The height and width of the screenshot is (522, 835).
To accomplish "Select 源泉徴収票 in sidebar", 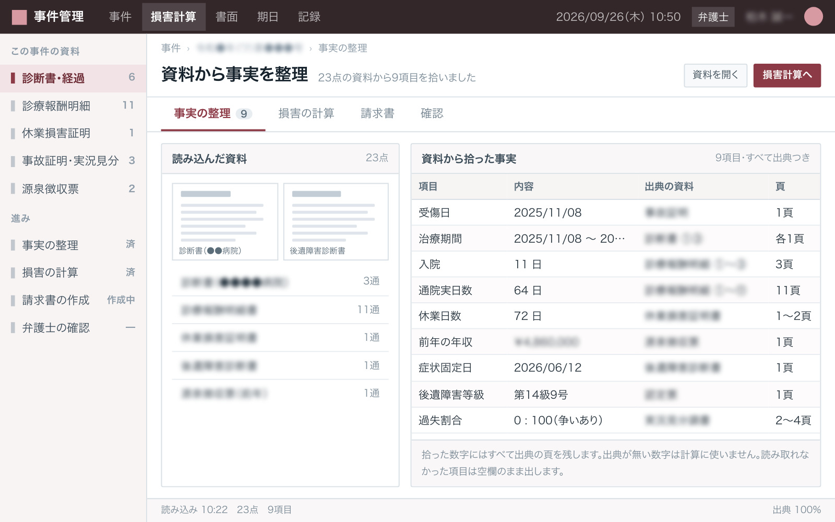I will 73,188.
